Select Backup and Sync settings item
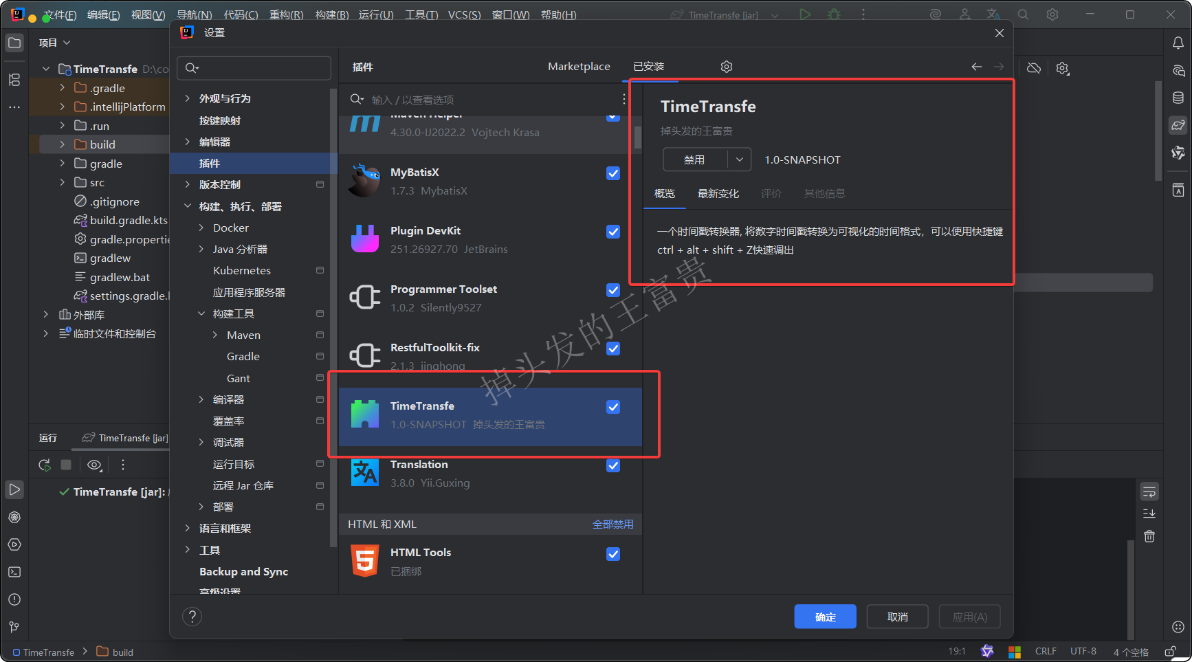The height and width of the screenshot is (662, 1192). point(243,572)
